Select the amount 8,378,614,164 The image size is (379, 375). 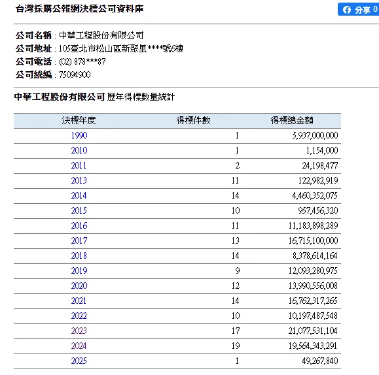(x=315, y=256)
